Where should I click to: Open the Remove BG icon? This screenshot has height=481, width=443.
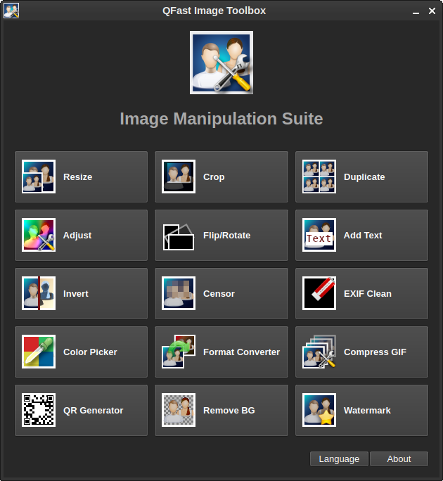(x=179, y=411)
